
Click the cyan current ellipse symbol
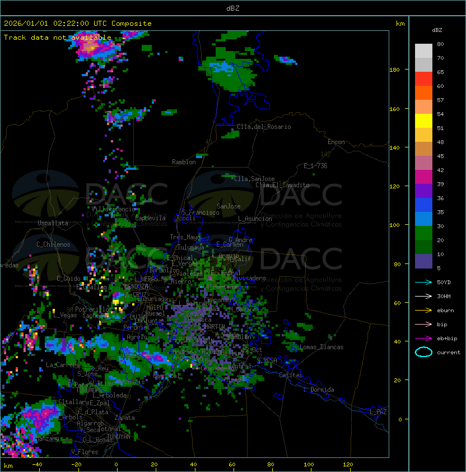[x=423, y=352]
